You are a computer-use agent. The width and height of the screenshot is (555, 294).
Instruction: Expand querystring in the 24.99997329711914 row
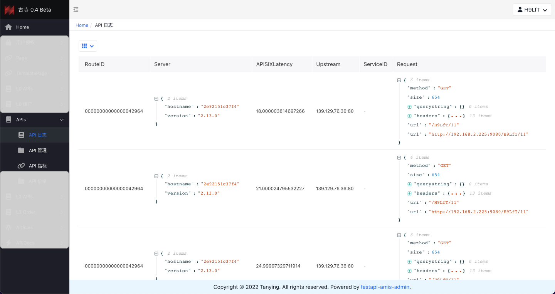[x=409, y=261]
